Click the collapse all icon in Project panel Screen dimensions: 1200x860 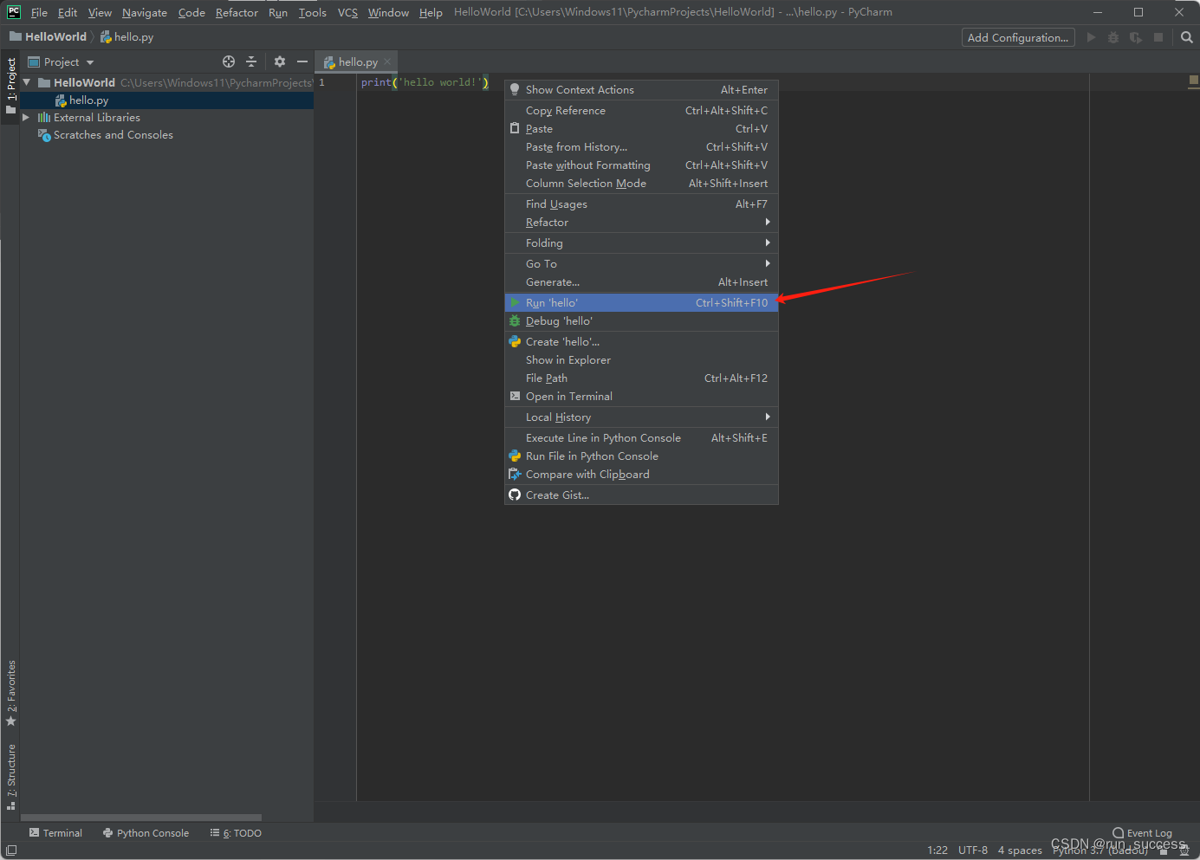pos(251,61)
